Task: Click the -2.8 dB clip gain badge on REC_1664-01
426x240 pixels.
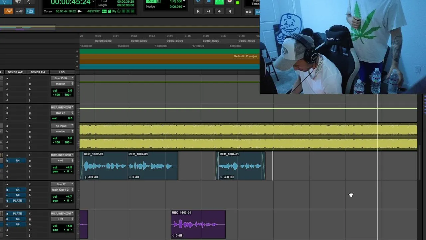Action: point(227,177)
